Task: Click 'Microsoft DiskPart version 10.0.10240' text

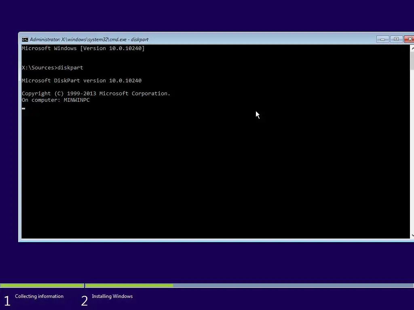Action: (82, 81)
